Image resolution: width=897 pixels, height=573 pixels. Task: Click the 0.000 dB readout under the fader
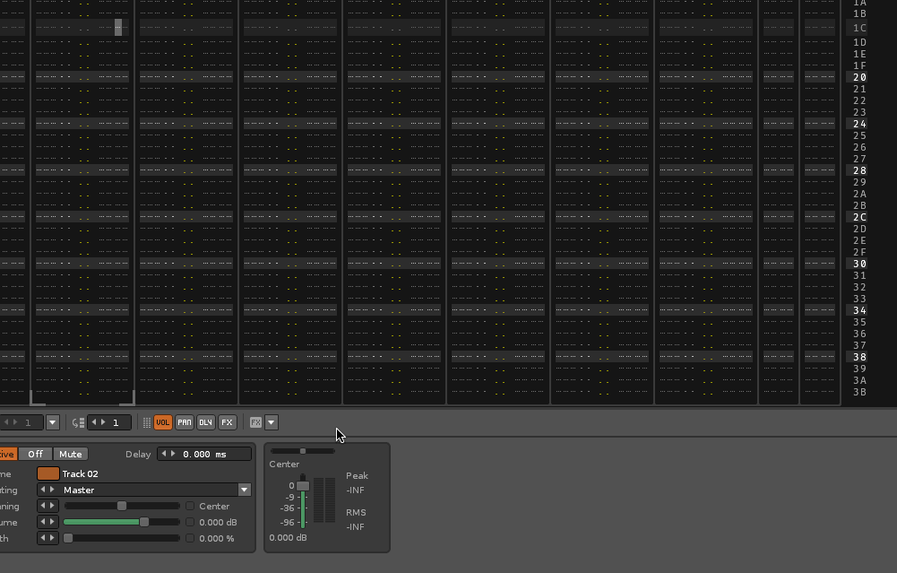(x=288, y=537)
